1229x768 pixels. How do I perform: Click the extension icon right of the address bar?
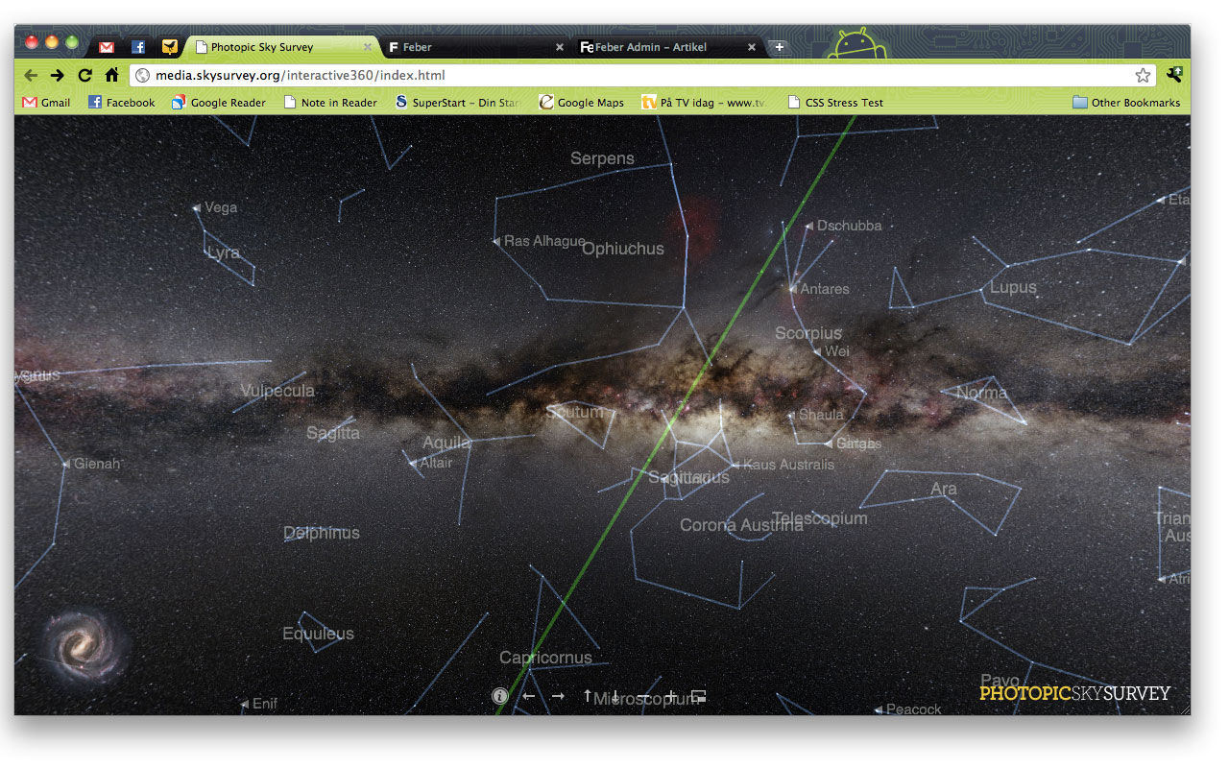click(1173, 74)
